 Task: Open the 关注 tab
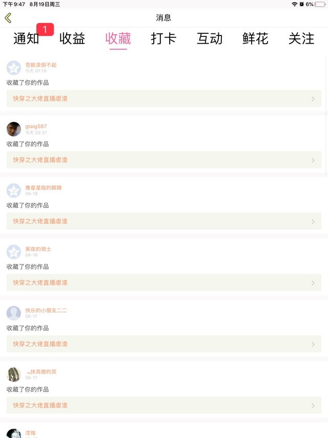(301, 39)
